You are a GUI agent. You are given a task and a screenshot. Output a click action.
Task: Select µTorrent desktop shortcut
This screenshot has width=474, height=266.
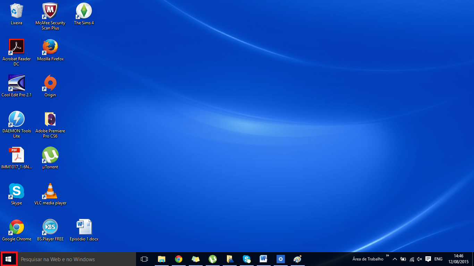tap(50, 158)
